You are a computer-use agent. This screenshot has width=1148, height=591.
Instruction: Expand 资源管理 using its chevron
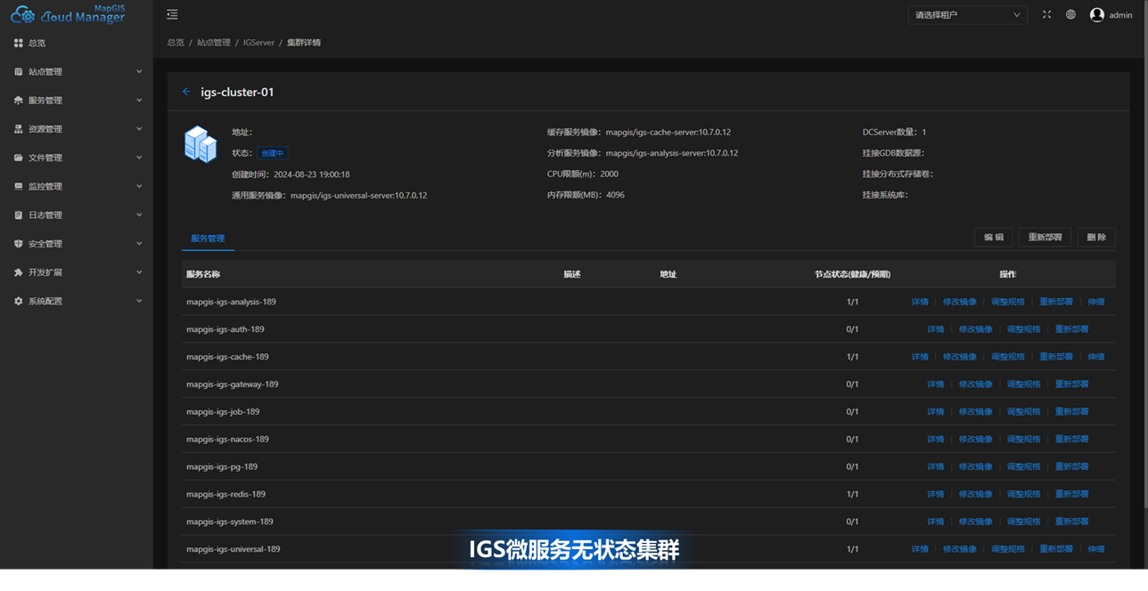(x=139, y=129)
